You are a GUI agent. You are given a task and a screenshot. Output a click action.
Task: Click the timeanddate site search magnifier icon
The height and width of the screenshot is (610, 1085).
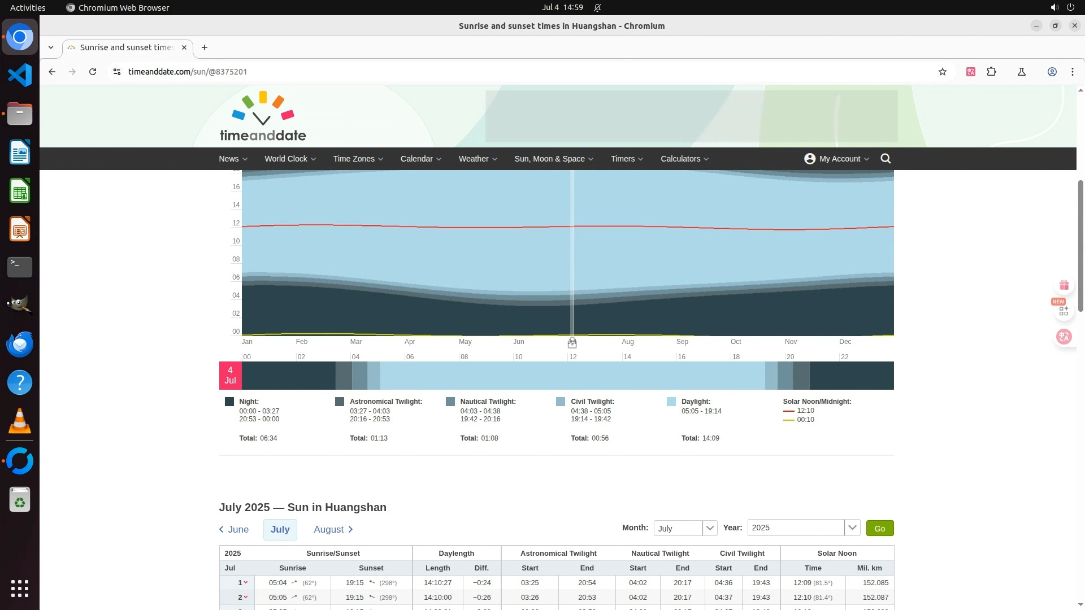click(x=886, y=159)
